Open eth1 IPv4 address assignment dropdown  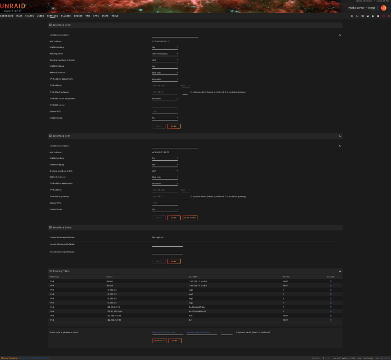coord(165,184)
